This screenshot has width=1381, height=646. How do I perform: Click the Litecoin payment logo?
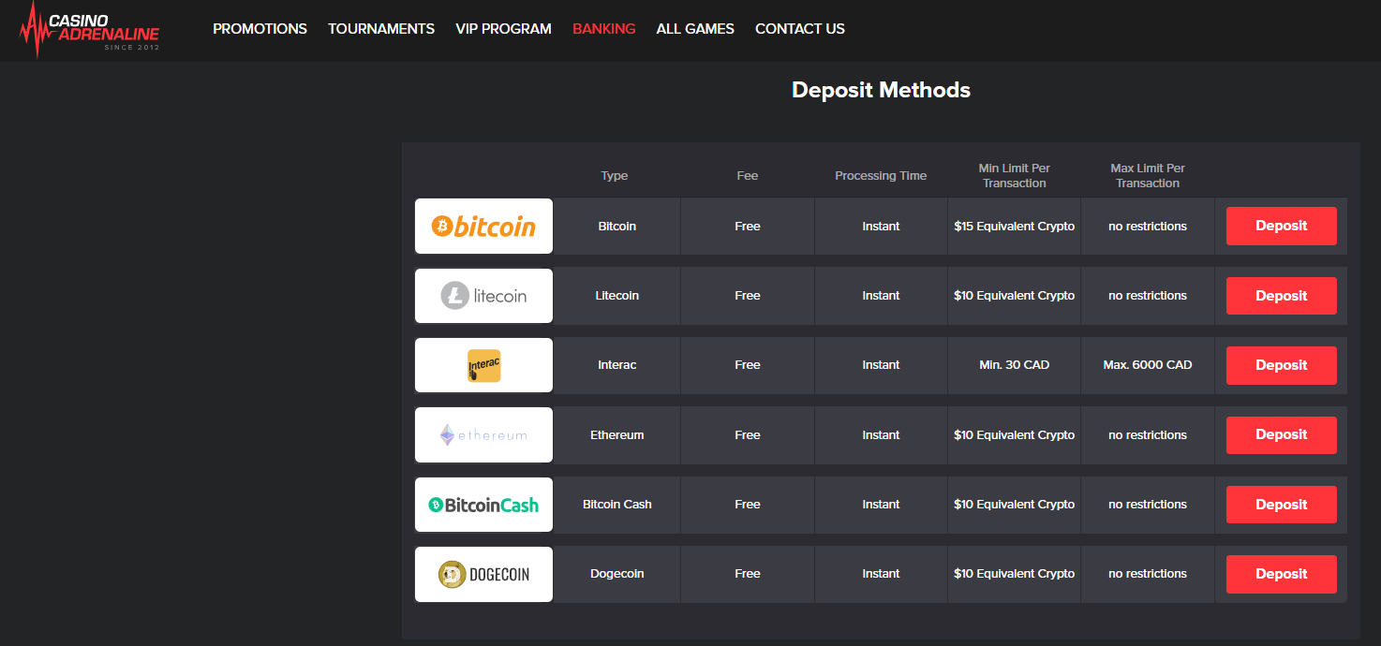(483, 295)
